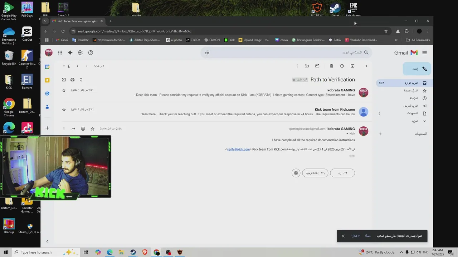This screenshot has height=257, width=458.
Task: Open Google Calendar side panel icon
Action: 47,67
